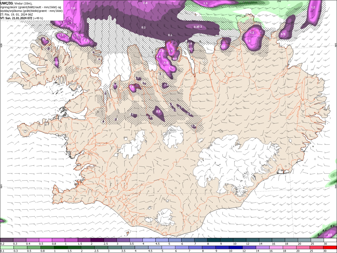Click the 'Vindur (10m)' caption text
This screenshot has height=253, width=337.
[x=23, y=3]
